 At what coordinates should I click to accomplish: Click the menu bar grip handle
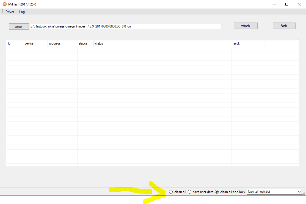pos(2,12)
